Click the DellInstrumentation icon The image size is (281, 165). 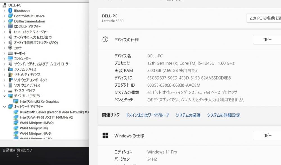click(10, 21)
